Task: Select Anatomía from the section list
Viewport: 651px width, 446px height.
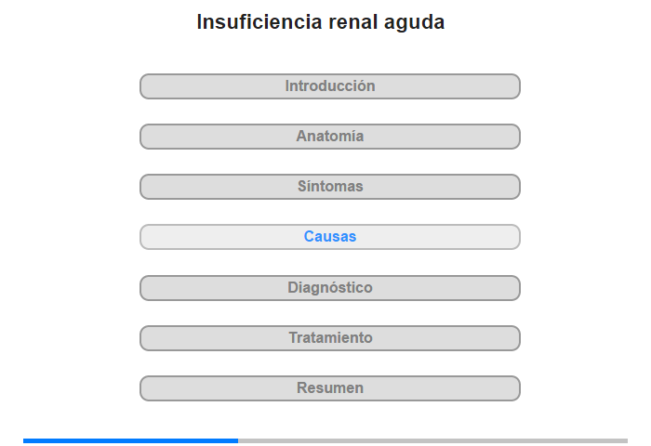Action: (x=329, y=137)
